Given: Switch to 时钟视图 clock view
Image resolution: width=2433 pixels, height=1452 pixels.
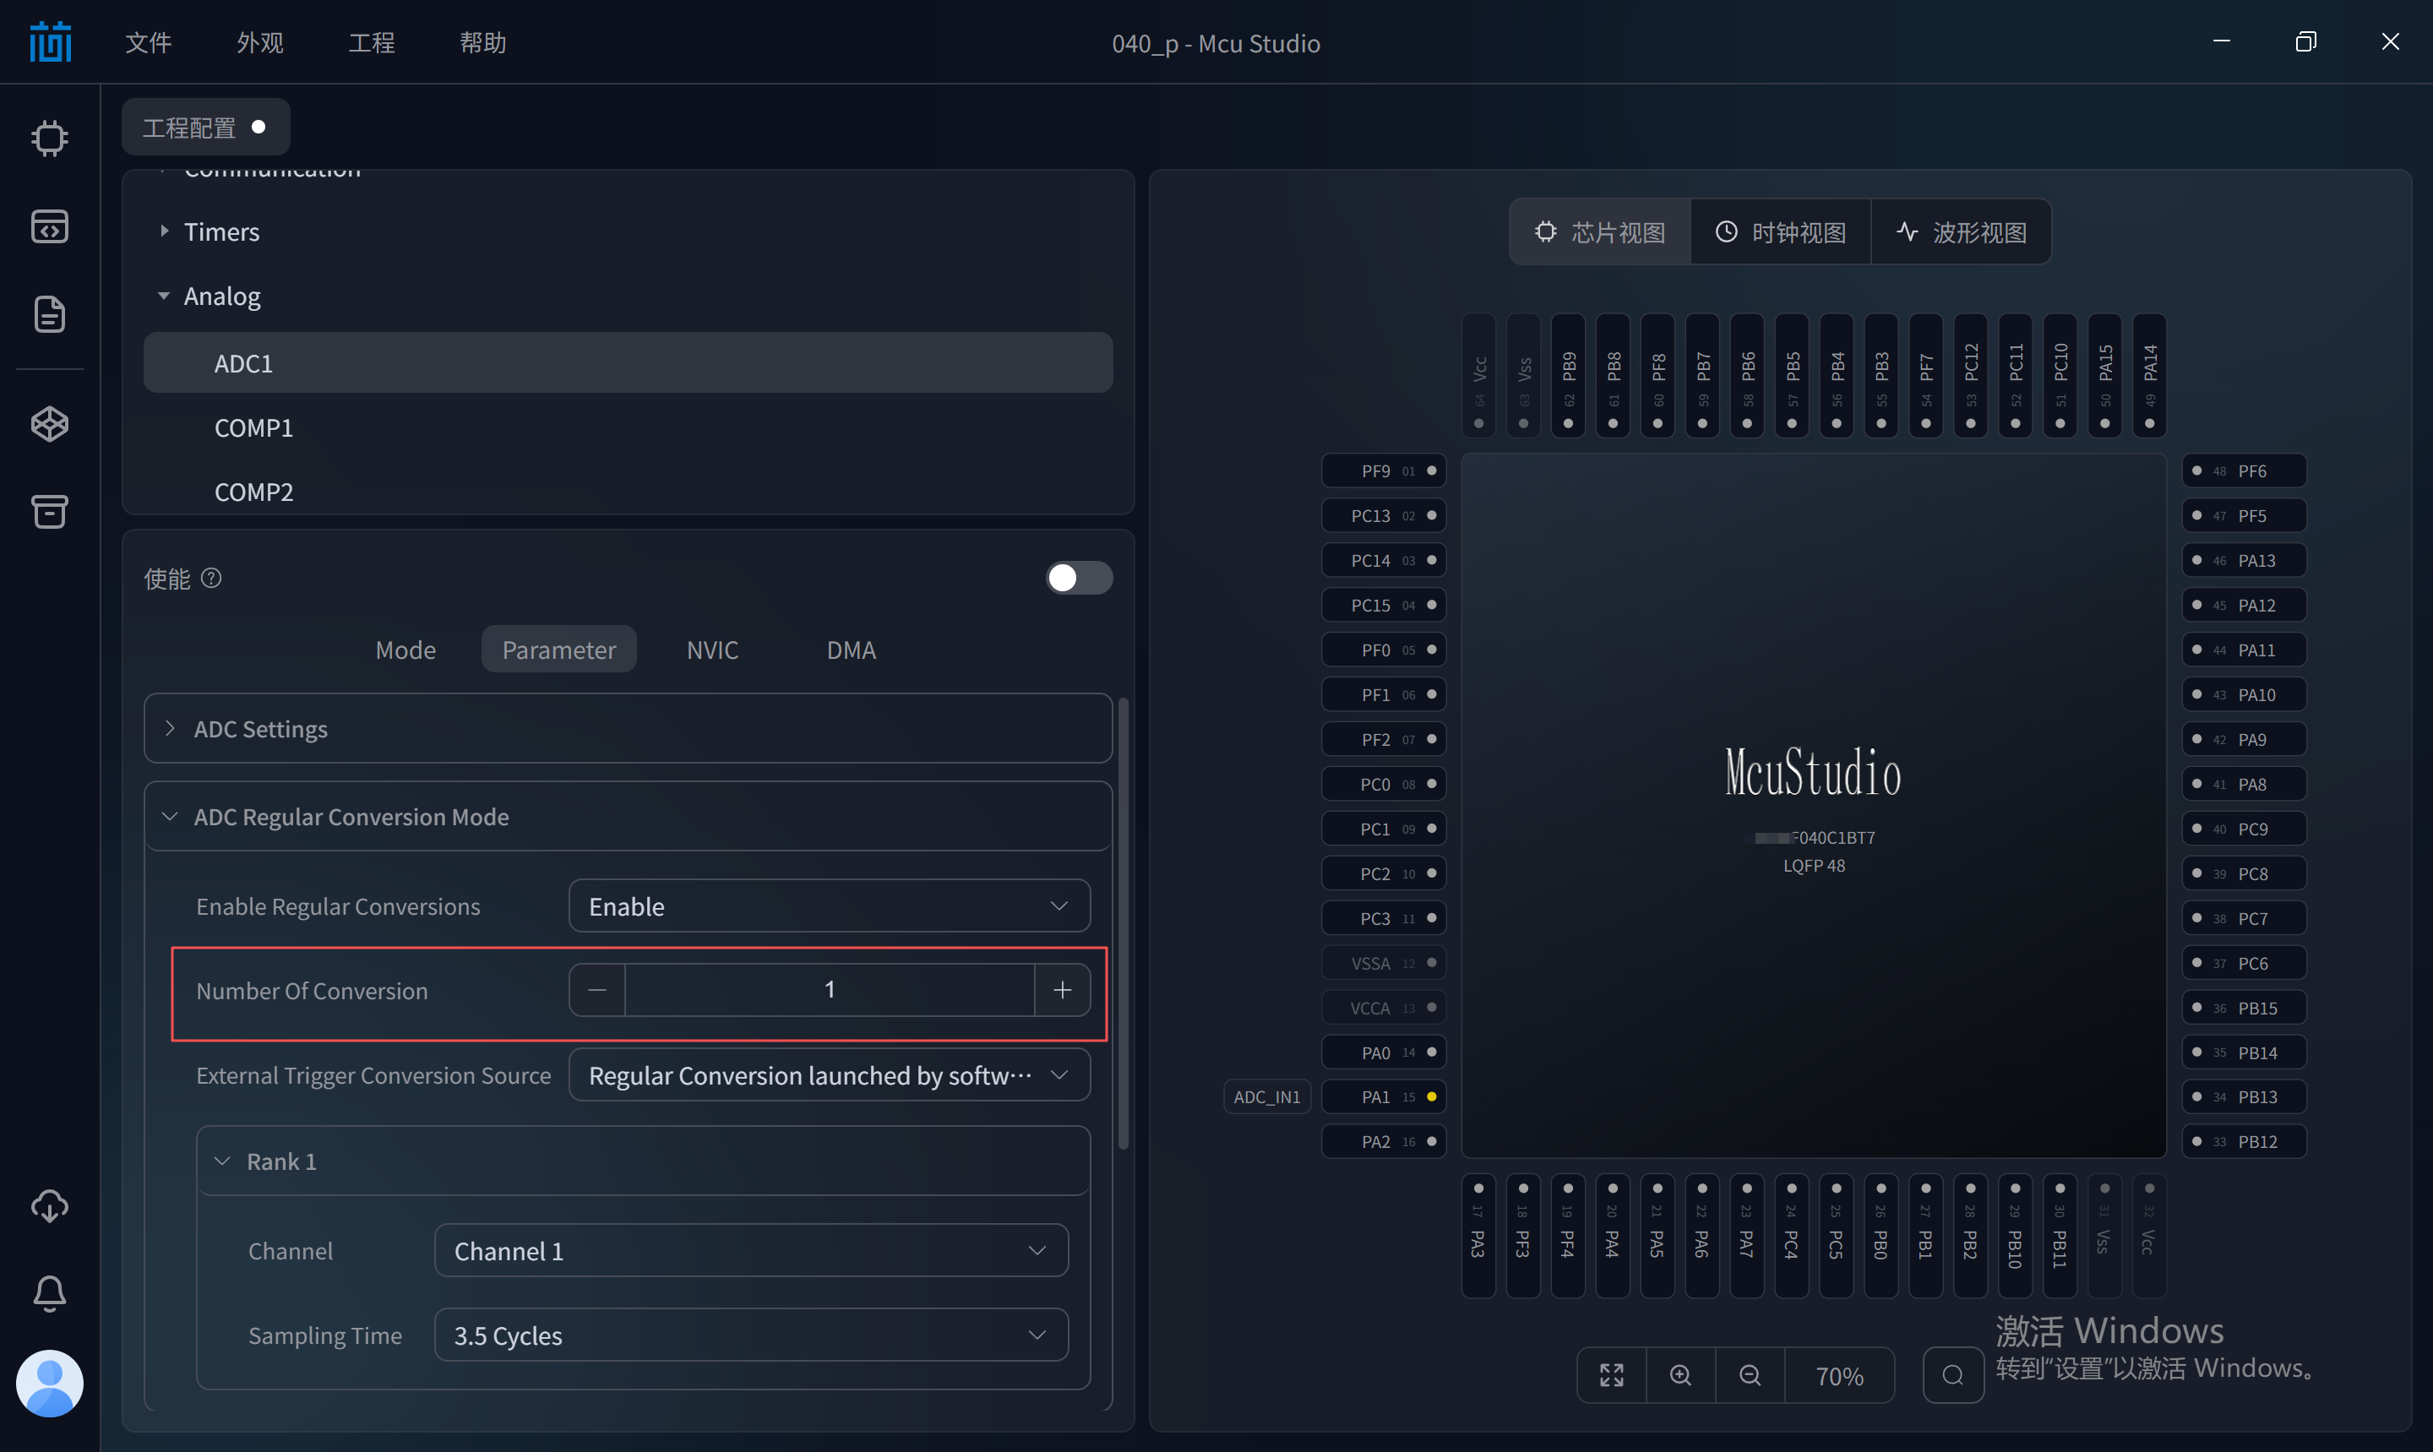Looking at the screenshot, I should [1779, 232].
